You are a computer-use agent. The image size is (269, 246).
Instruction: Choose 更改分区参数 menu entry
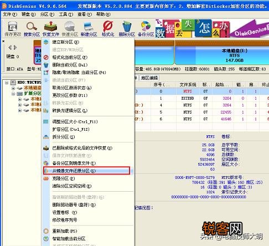[x=88, y=95]
